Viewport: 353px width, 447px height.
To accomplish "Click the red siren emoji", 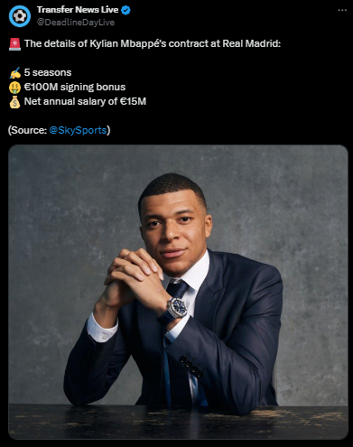I will [x=14, y=44].
